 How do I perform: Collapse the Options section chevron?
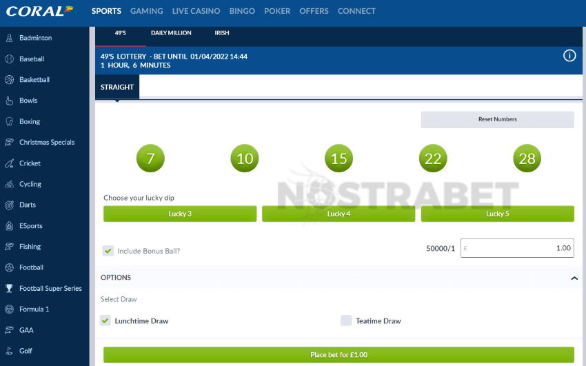(x=574, y=278)
